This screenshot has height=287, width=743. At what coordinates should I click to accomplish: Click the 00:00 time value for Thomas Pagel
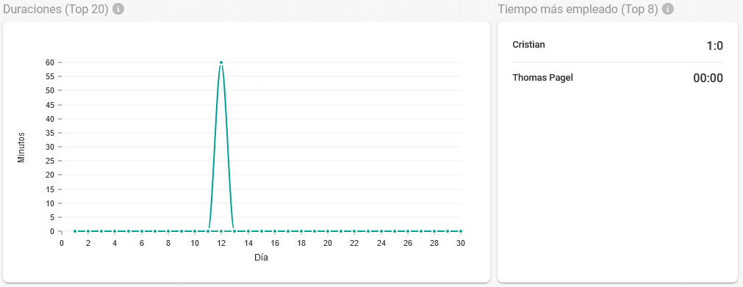(x=708, y=79)
